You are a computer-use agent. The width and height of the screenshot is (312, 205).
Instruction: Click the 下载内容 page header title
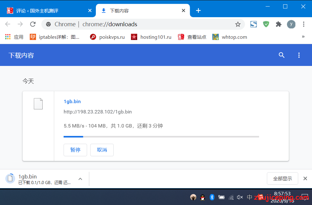[21, 55]
